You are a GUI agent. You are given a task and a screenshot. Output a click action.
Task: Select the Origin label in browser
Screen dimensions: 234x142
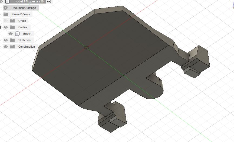tap(22, 21)
